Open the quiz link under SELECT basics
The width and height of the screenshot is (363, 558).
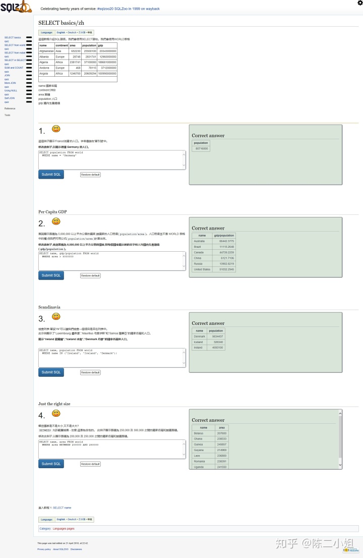7,41
